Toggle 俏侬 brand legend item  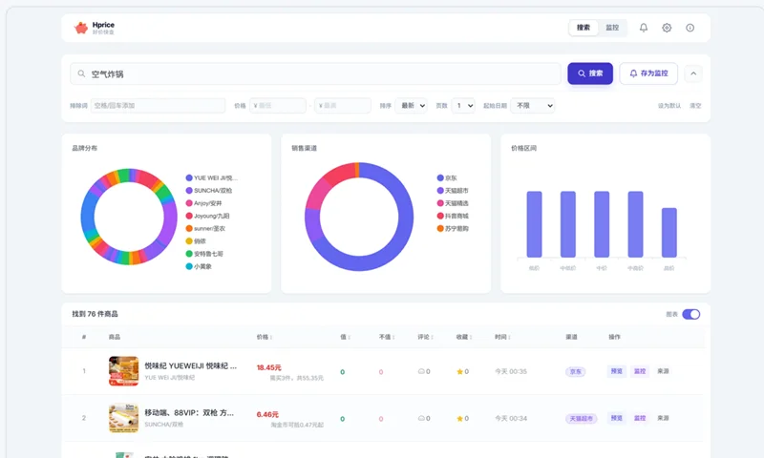[x=196, y=240]
